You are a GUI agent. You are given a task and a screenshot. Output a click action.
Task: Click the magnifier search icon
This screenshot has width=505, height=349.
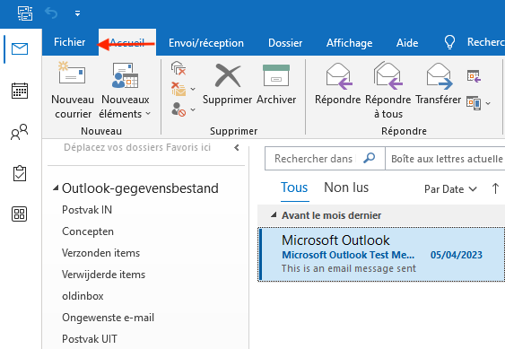click(369, 158)
